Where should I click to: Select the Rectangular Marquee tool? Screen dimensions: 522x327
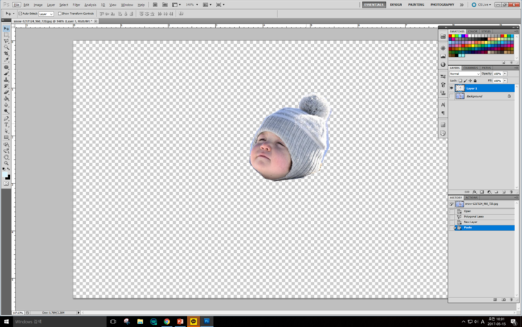click(7, 35)
